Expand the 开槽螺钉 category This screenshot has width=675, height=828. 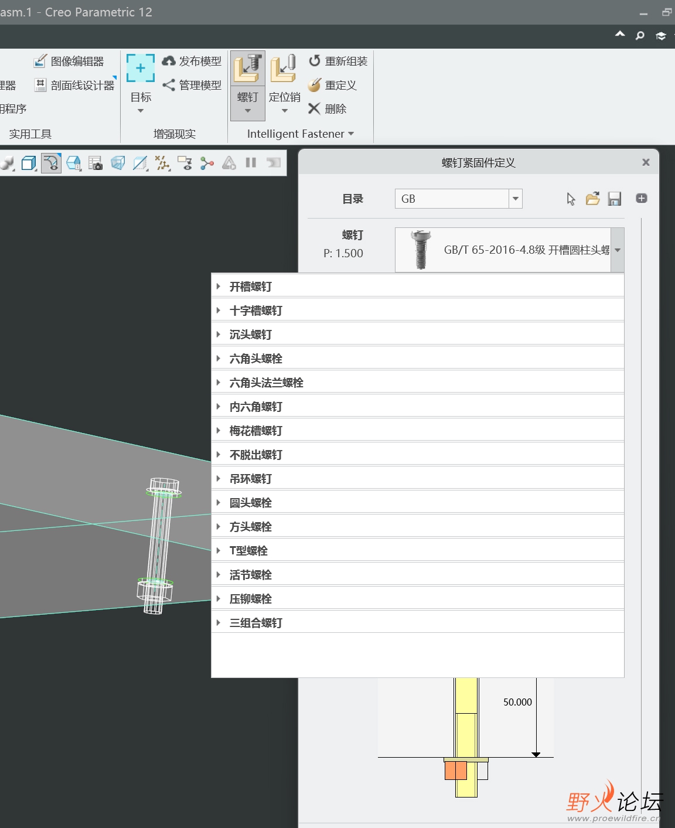pos(218,287)
